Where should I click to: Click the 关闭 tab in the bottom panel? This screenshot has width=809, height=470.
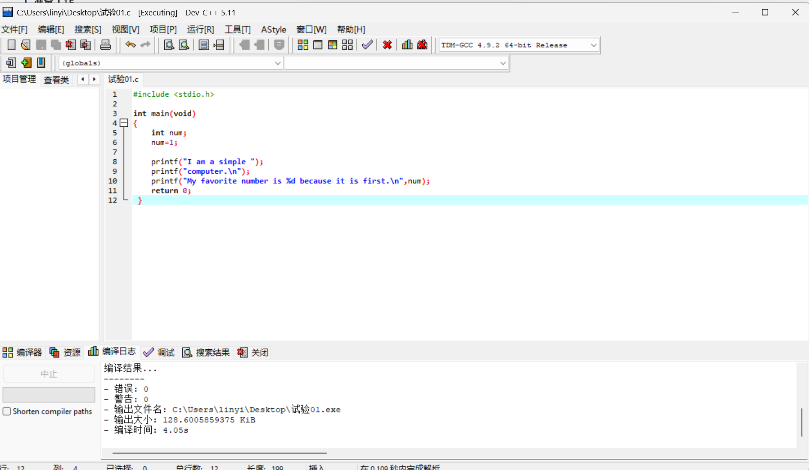click(x=253, y=352)
